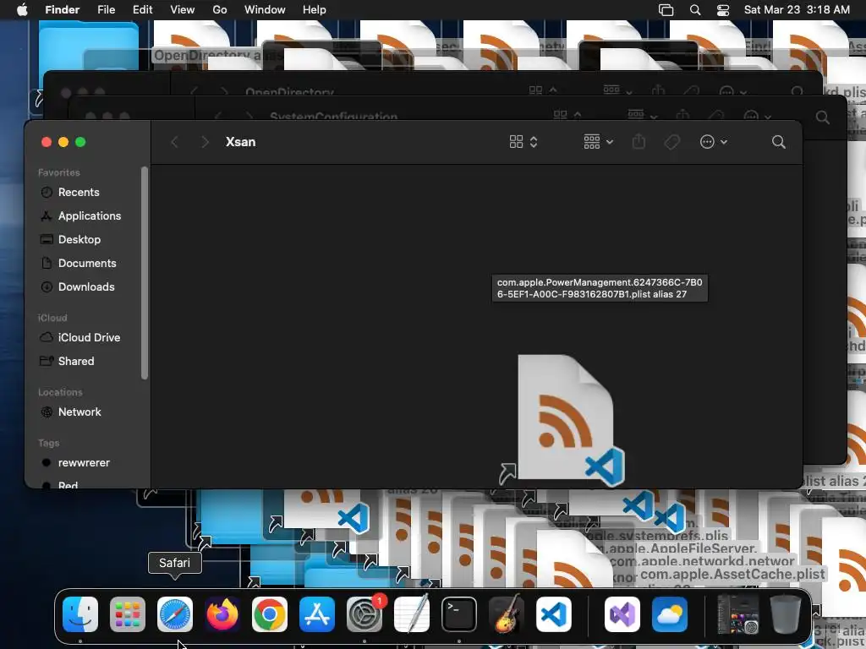The height and width of the screenshot is (649, 866).
Task: Open the icon view switcher in Xsan
Action: coord(523,142)
